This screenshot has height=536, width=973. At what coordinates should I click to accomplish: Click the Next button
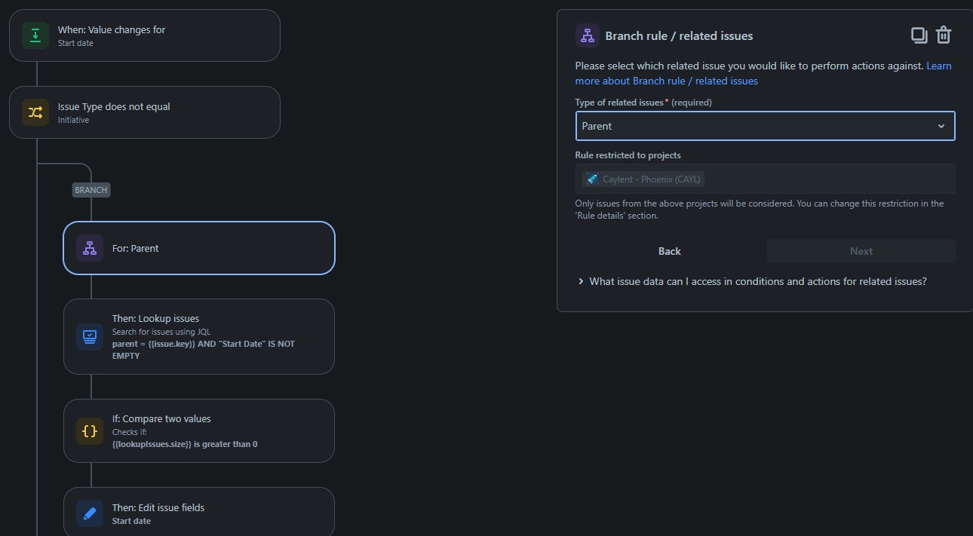861,251
